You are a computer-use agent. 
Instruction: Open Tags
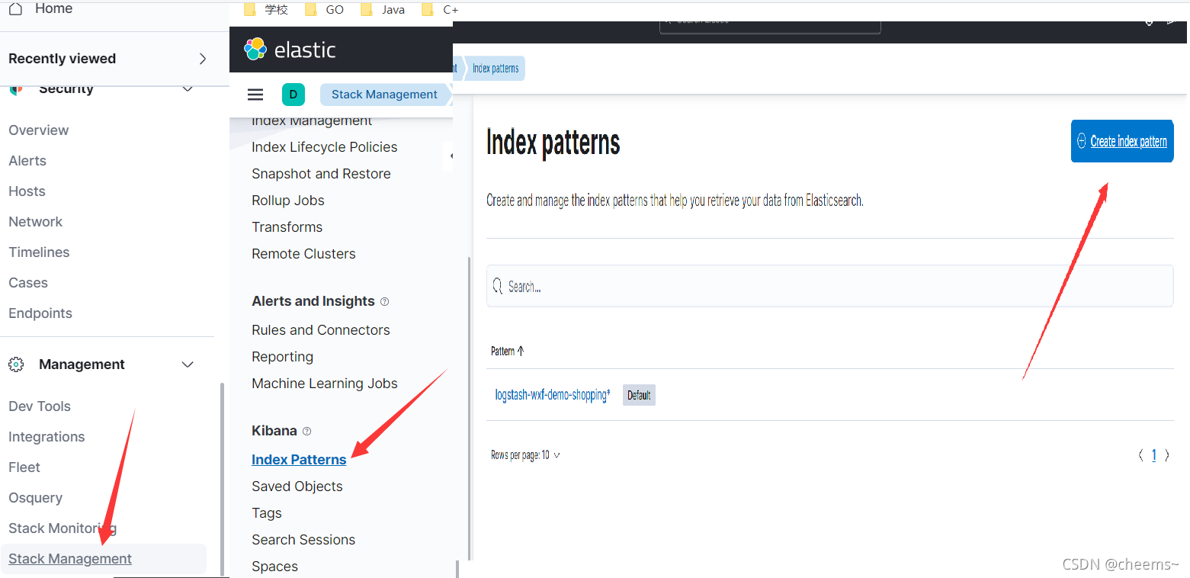click(267, 513)
